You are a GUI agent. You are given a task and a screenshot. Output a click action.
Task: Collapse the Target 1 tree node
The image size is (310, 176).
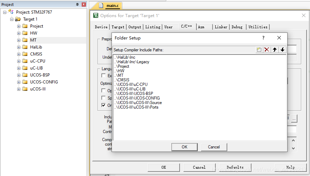coord(12,19)
